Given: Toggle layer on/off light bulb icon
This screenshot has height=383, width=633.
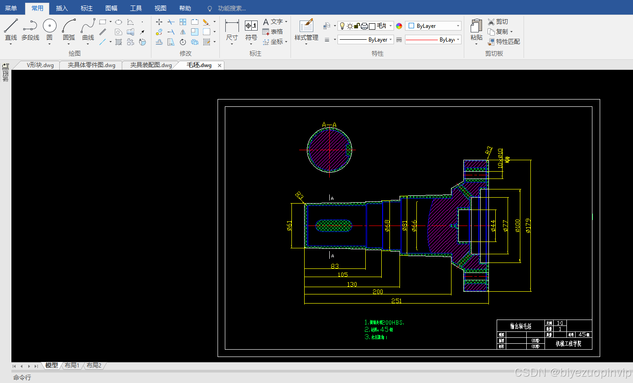Looking at the screenshot, I should click(x=342, y=26).
